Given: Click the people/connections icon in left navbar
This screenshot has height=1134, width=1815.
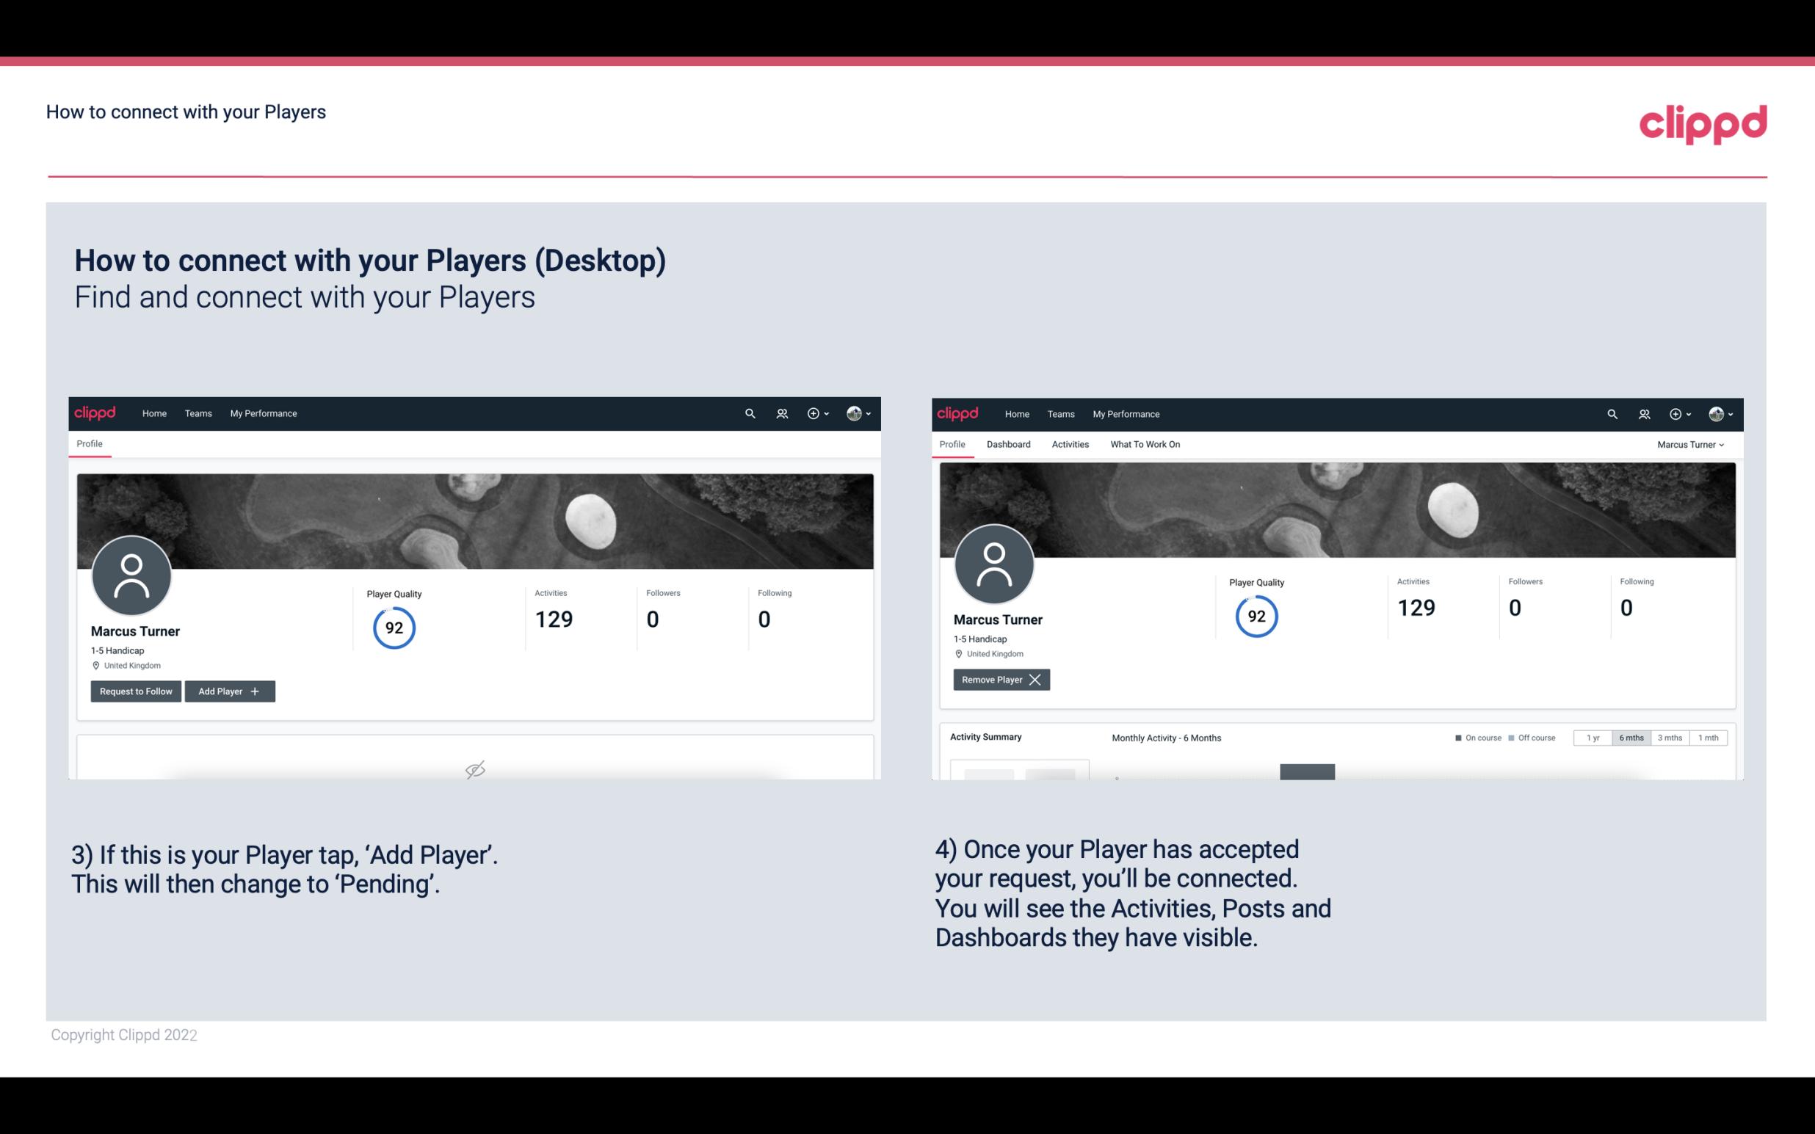Looking at the screenshot, I should point(780,412).
